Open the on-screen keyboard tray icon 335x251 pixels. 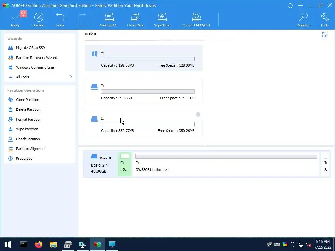point(277,244)
